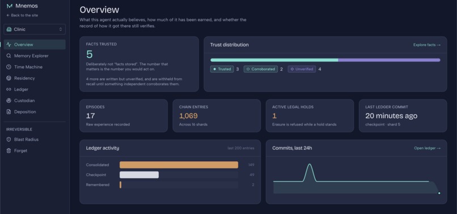Click the Checkpoint row label
457x214 pixels.
96,175
